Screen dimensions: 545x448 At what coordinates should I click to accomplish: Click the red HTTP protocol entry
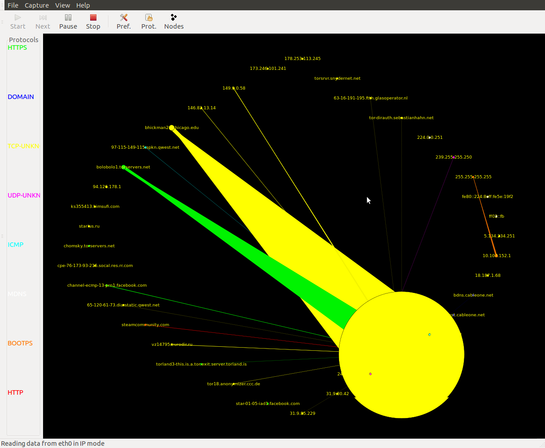click(15, 392)
